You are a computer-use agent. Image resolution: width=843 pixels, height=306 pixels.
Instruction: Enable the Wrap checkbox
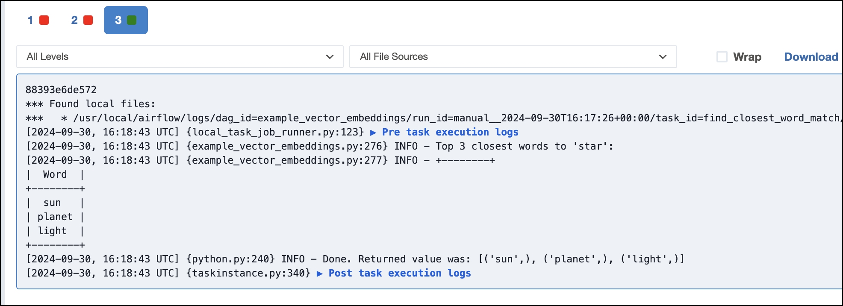722,57
